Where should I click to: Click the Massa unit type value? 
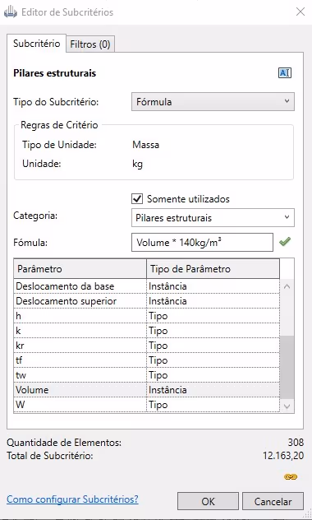coord(145,145)
